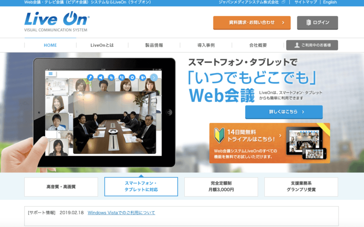Select the スマートフォン・タブレットに対応 slide tab

pos(141,187)
